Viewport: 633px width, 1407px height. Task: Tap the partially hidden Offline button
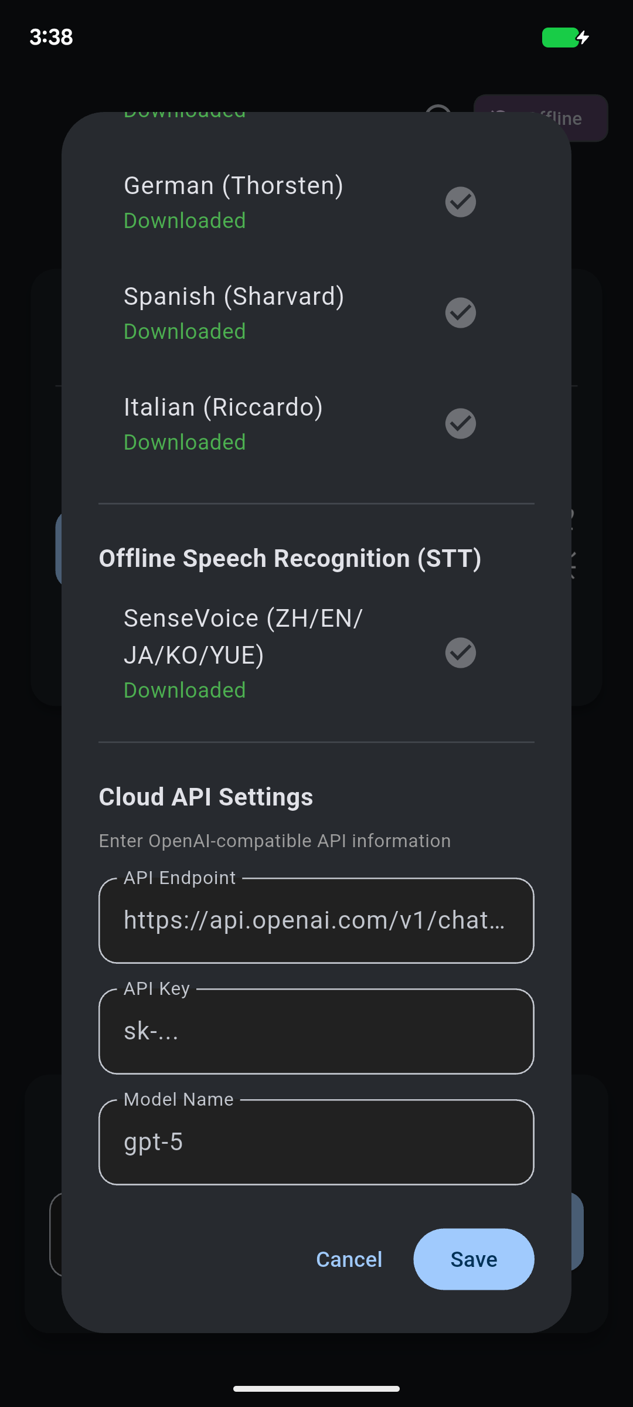pyautogui.click(x=586, y=118)
